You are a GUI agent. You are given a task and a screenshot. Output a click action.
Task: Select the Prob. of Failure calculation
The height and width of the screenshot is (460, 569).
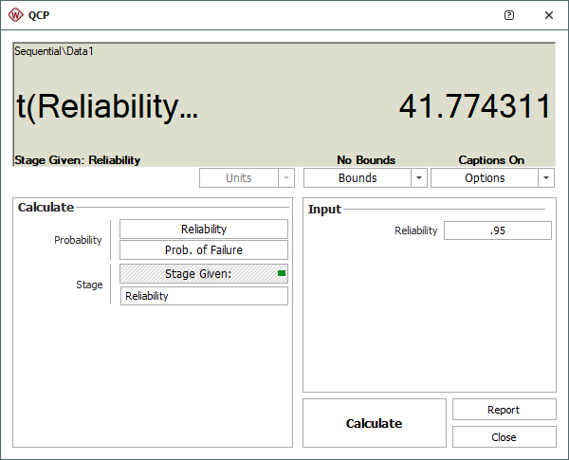coord(204,249)
